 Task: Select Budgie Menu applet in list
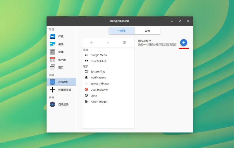(x=99, y=55)
